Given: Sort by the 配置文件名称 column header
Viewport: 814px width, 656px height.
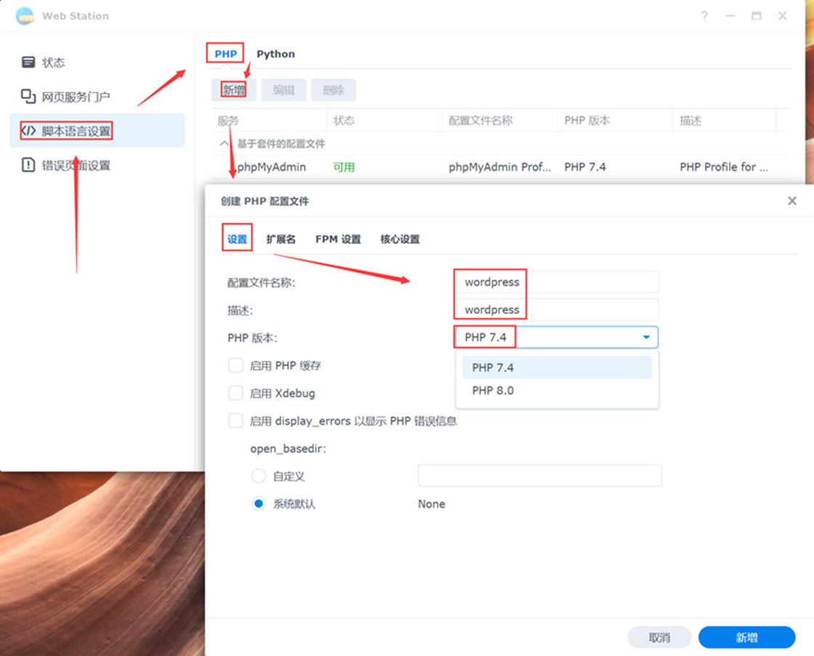Looking at the screenshot, I should click(500, 121).
